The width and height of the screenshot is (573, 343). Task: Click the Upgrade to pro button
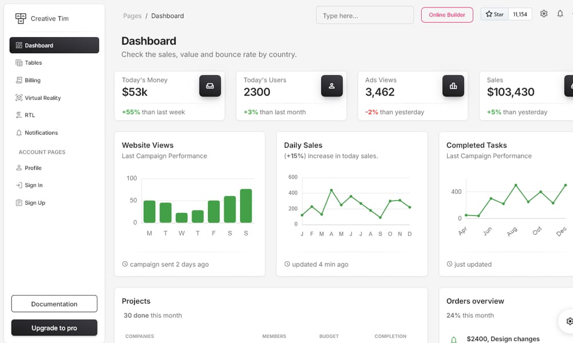(x=54, y=328)
